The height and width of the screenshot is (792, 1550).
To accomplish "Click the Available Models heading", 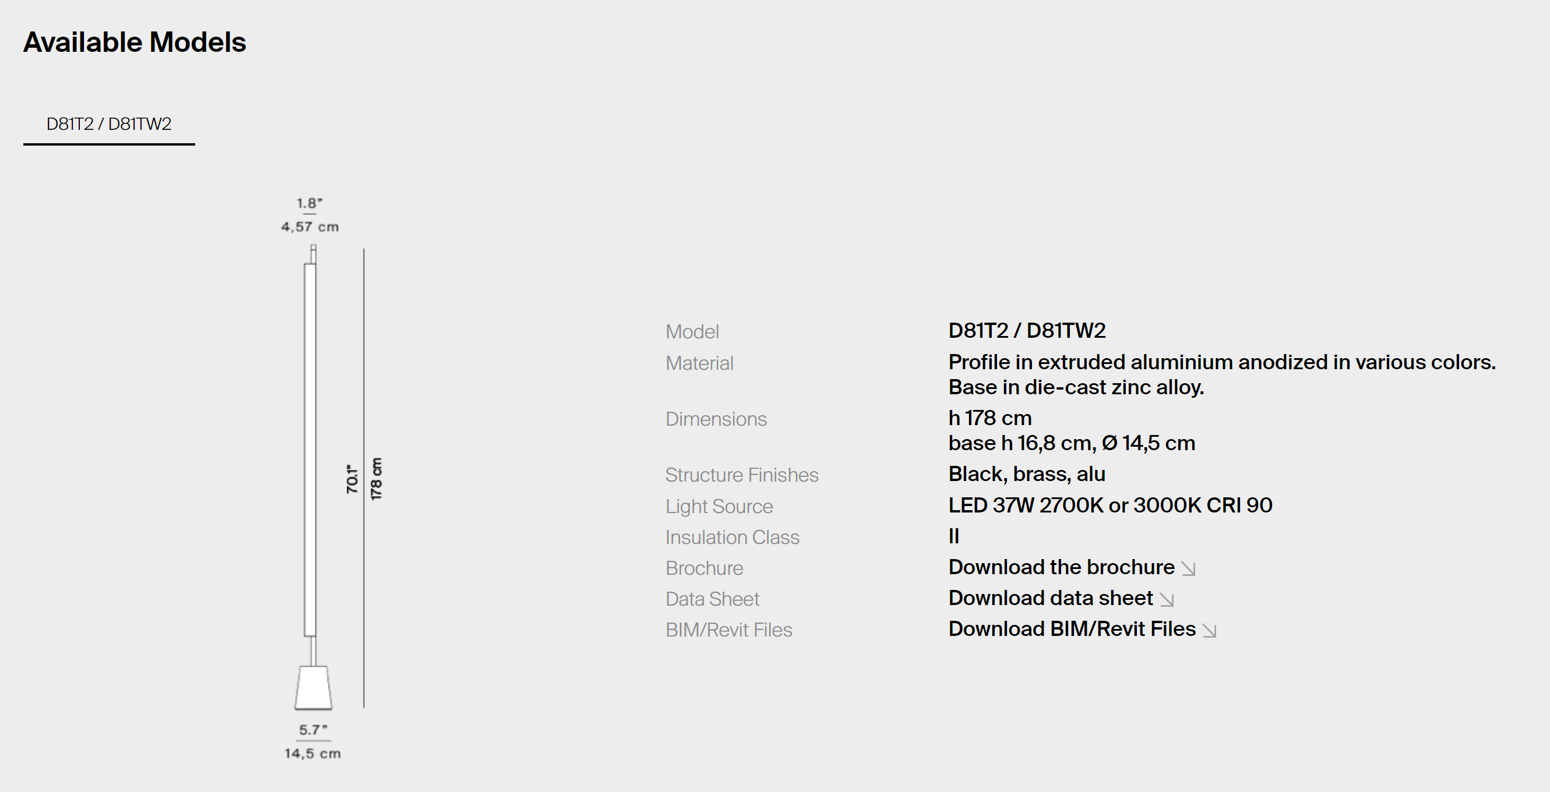I will point(135,42).
